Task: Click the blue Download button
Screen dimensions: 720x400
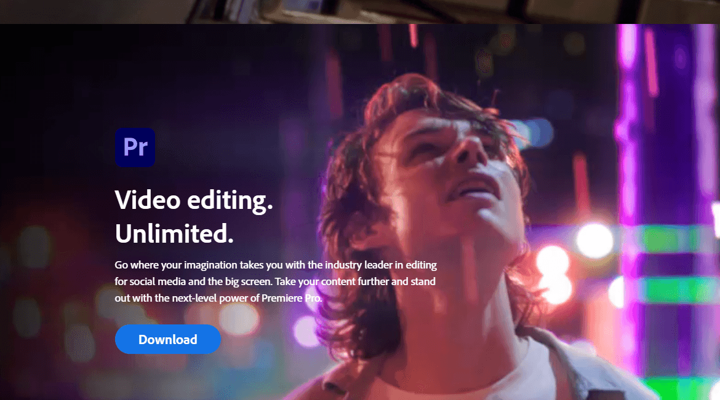Action: (168, 339)
